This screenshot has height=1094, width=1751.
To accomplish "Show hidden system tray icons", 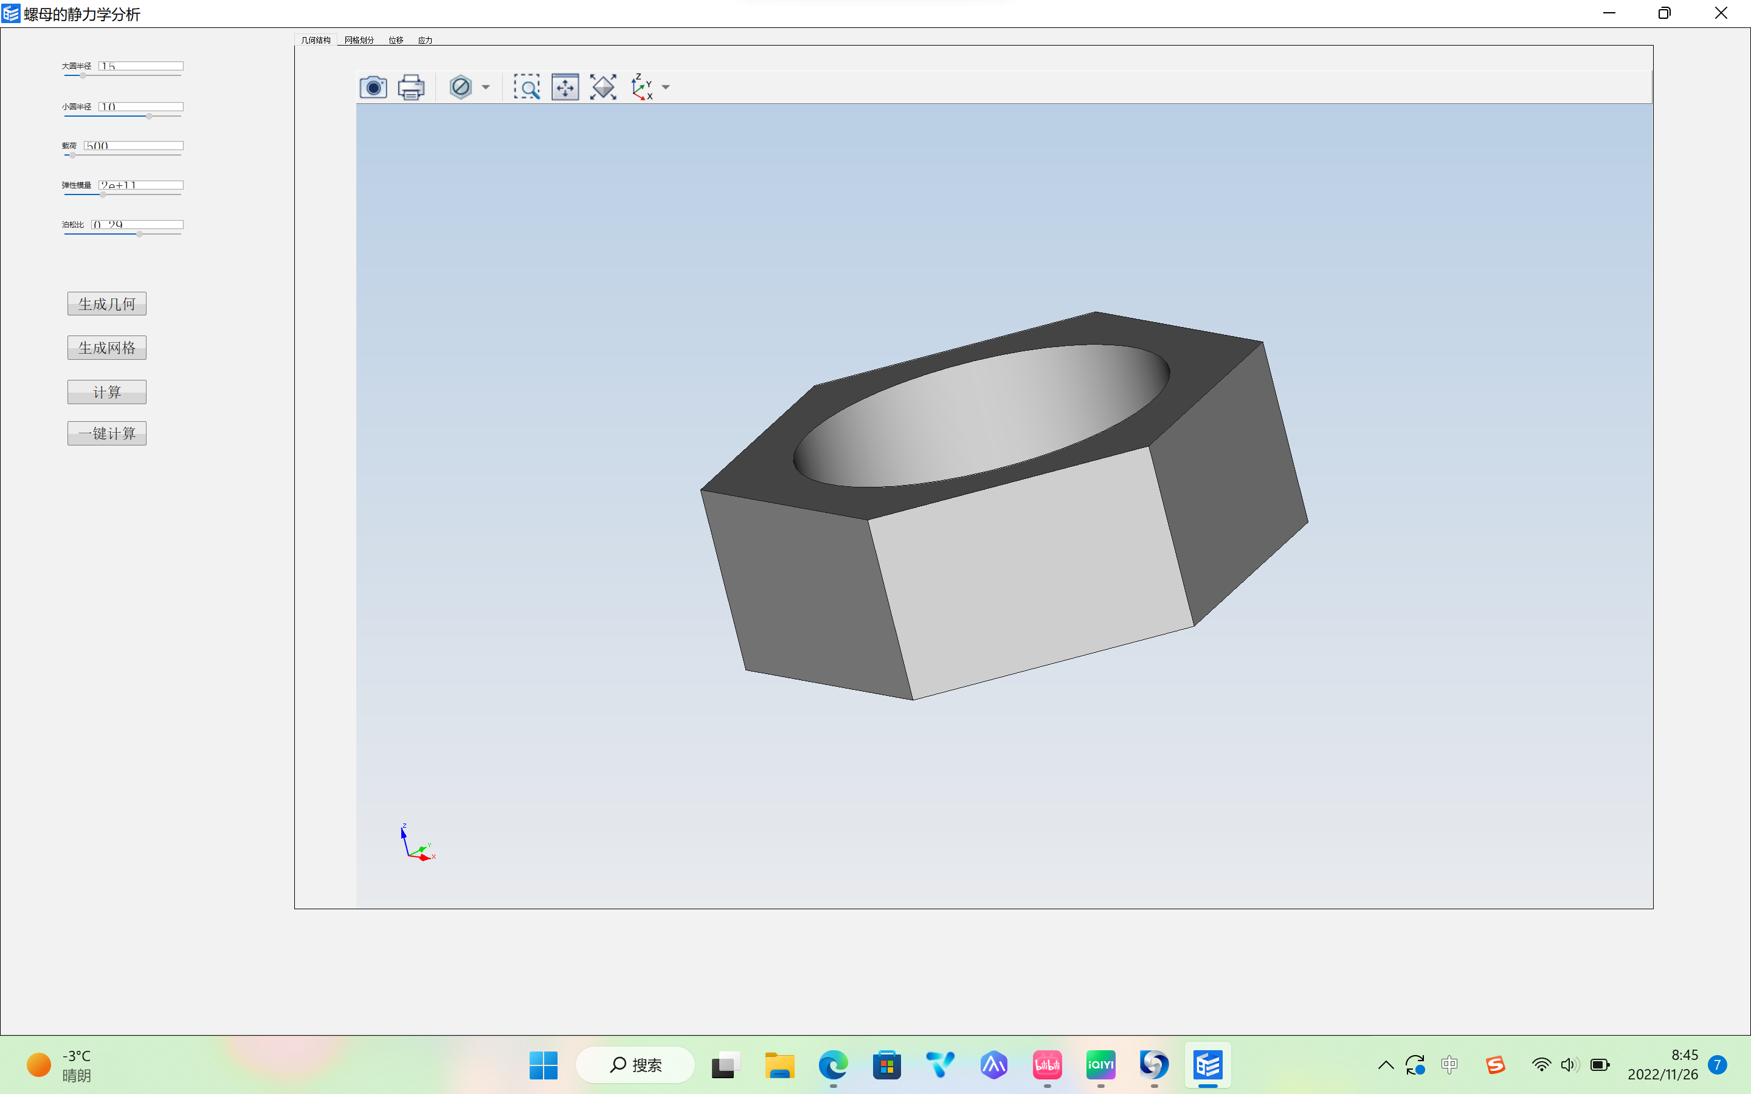I will pyautogui.click(x=1386, y=1065).
